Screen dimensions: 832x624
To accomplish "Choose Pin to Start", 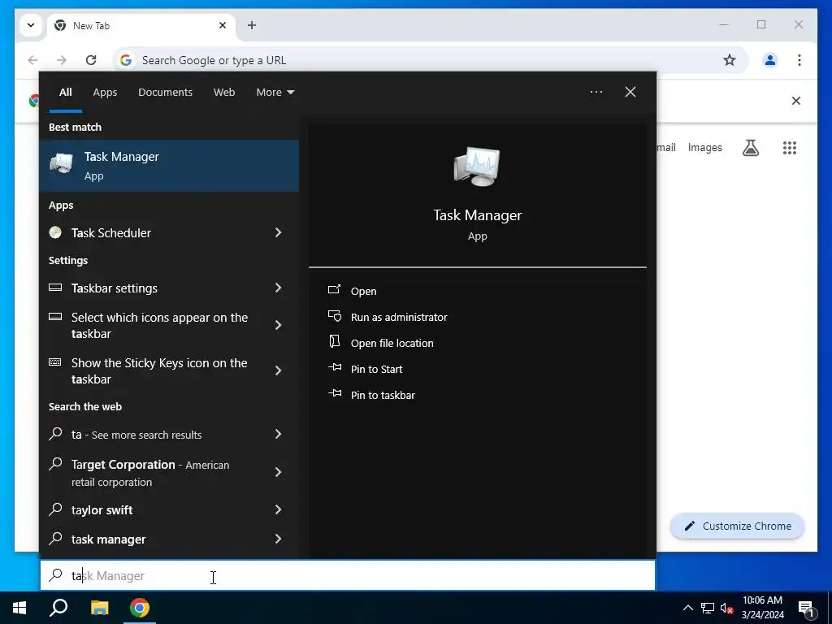I will point(376,370).
